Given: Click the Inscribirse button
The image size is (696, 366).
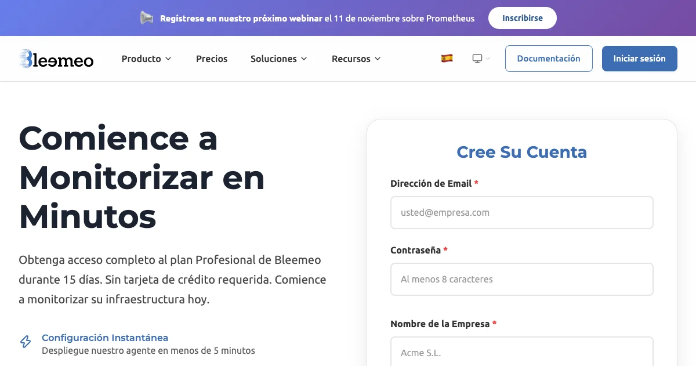Looking at the screenshot, I should pos(523,18).
